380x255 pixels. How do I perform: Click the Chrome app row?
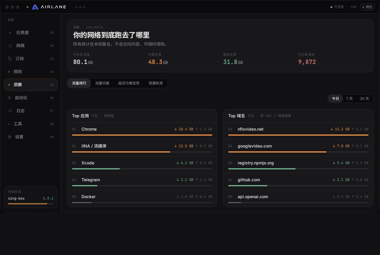click(x=142, y=131)
